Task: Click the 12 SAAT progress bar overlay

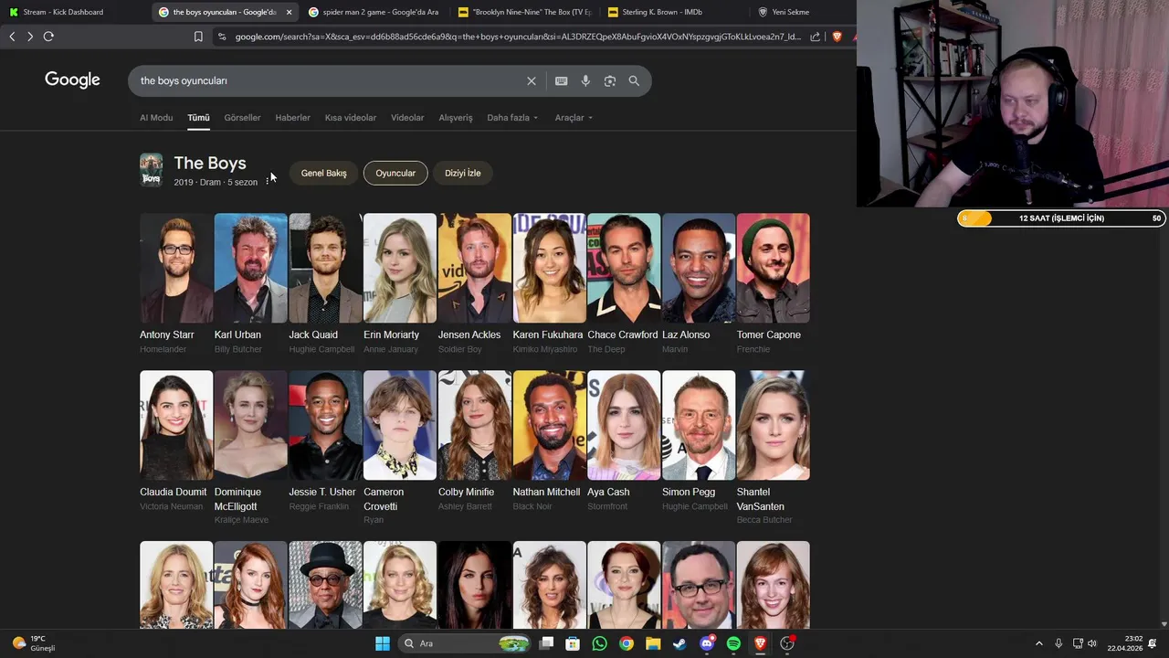Action: coord(1061,218)
